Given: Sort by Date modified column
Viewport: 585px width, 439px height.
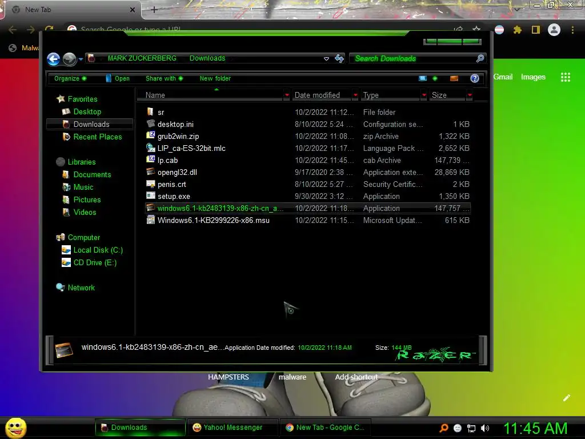Looking at the screenshot, I should tap(322, 95).
